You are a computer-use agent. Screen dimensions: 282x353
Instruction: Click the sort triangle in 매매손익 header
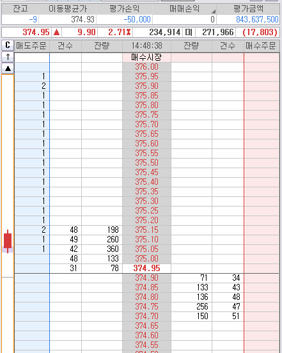click(x=214, y=11)
